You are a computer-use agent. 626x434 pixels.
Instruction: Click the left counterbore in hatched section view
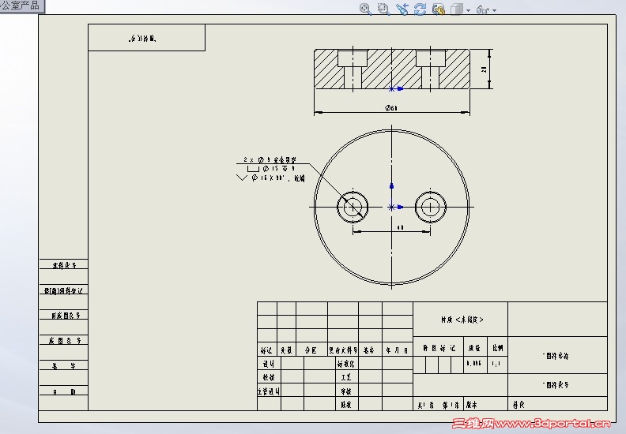[x=353, y=58]
